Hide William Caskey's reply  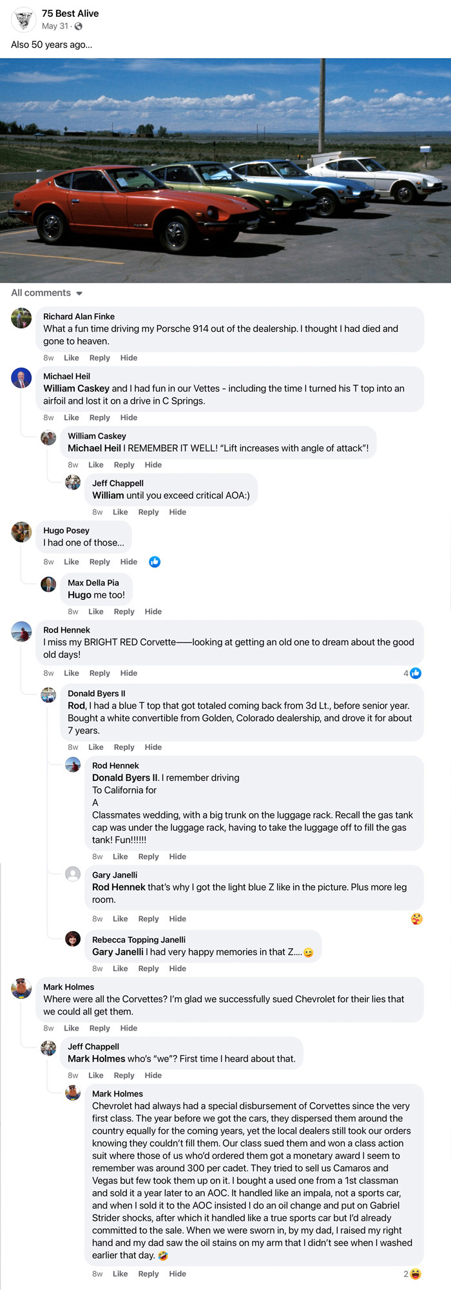pos(153,465)
